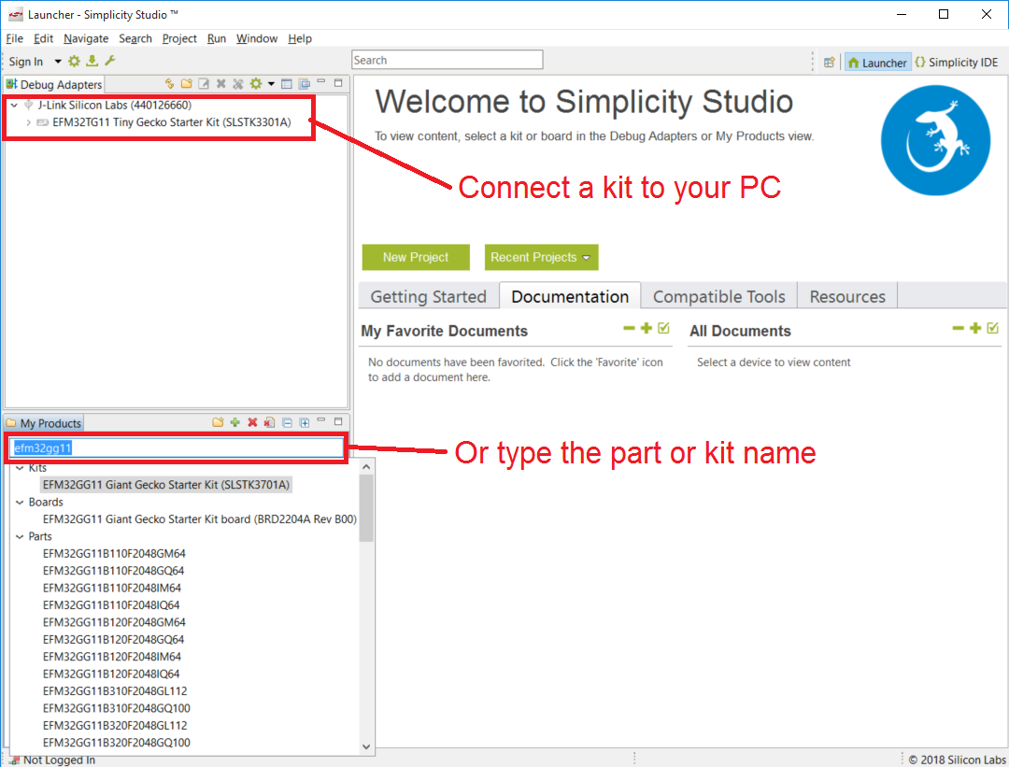Screen dimensions: 1009x767
Task: Collapse all entries in My Products panel
Action: (288, 422)
